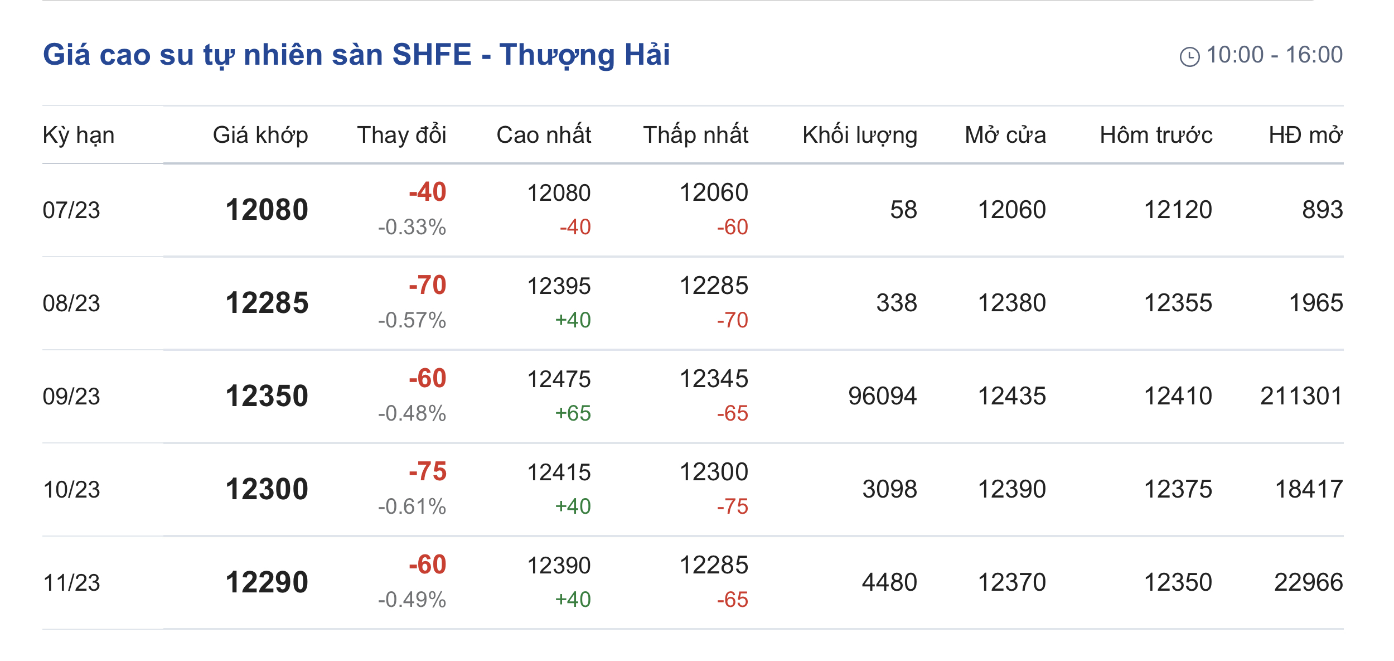Click the 10:00 - 16:00 trading hours text
Viewport: 1394px width, 661px height.
click(1274, 55)
